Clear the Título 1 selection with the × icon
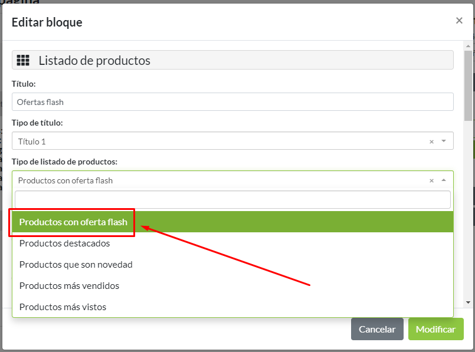 (431, 141)
